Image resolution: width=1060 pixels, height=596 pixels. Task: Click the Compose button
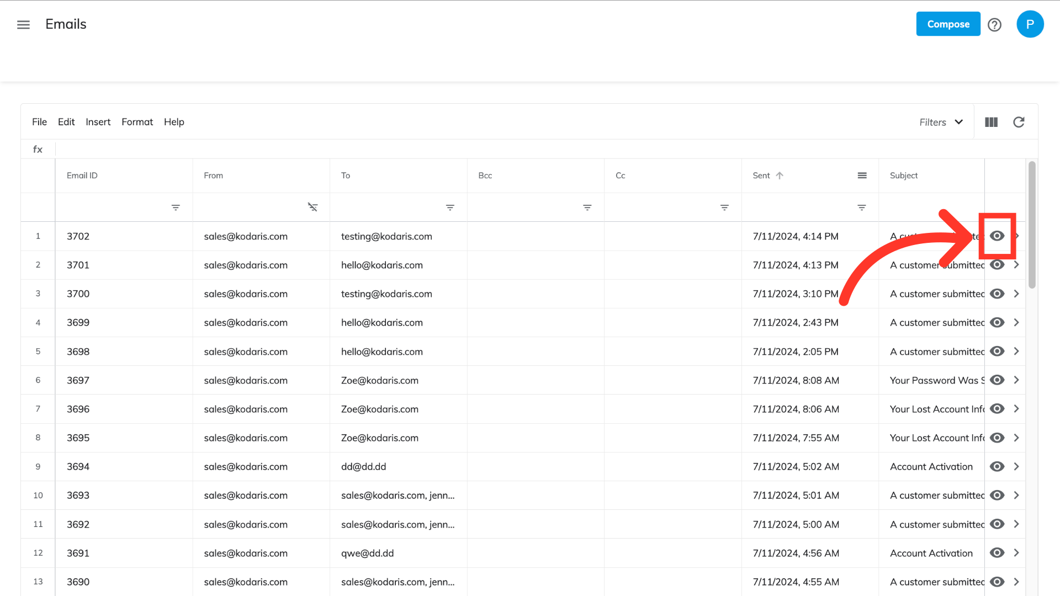tap(948, 24)
